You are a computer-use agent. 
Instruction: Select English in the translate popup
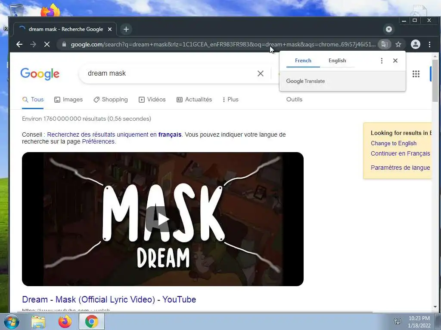coord(337,61)
